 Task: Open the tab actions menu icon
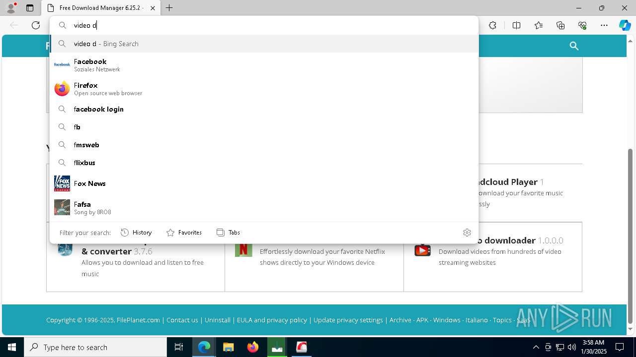pyautogui.click(x=30, y=8)
